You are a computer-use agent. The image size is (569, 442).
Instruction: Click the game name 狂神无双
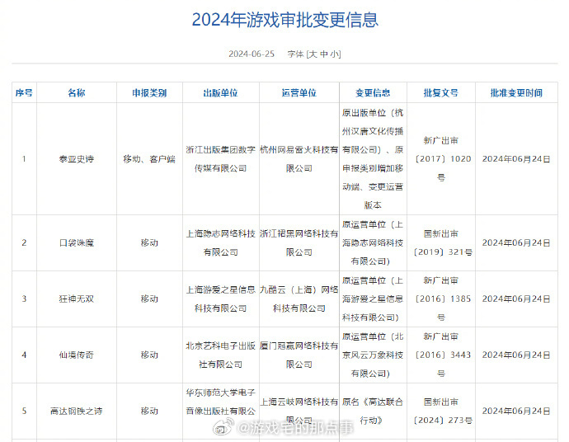pos(77,299)
